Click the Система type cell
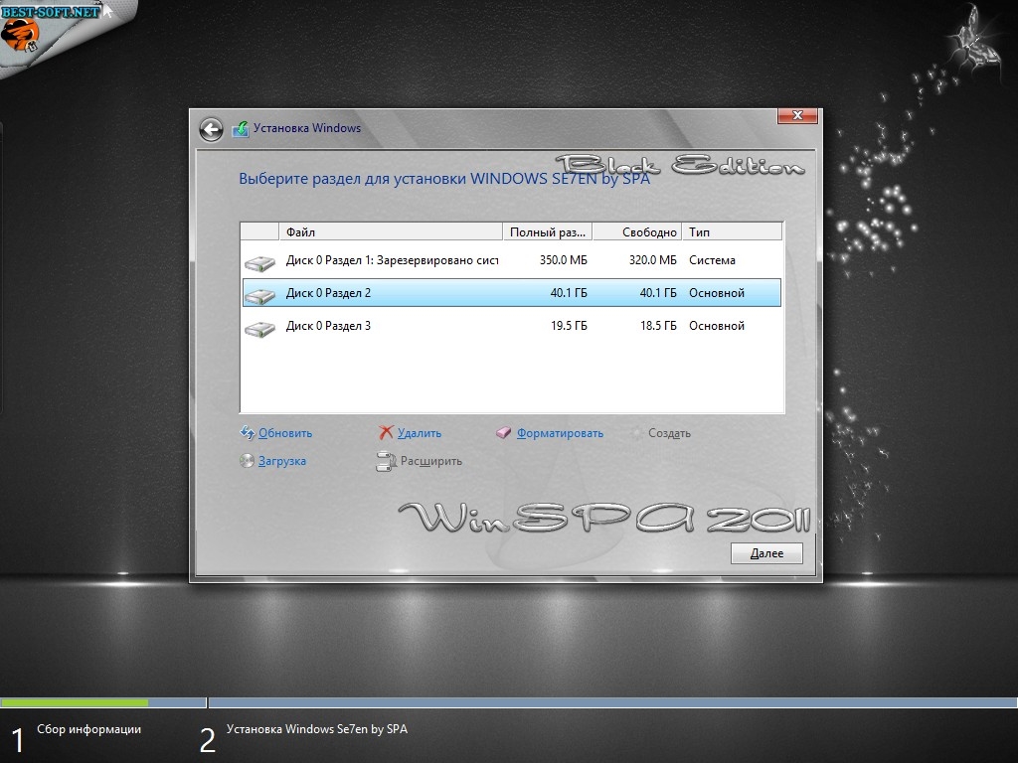Screen dimensions: 1018x763 pos(712,260)
